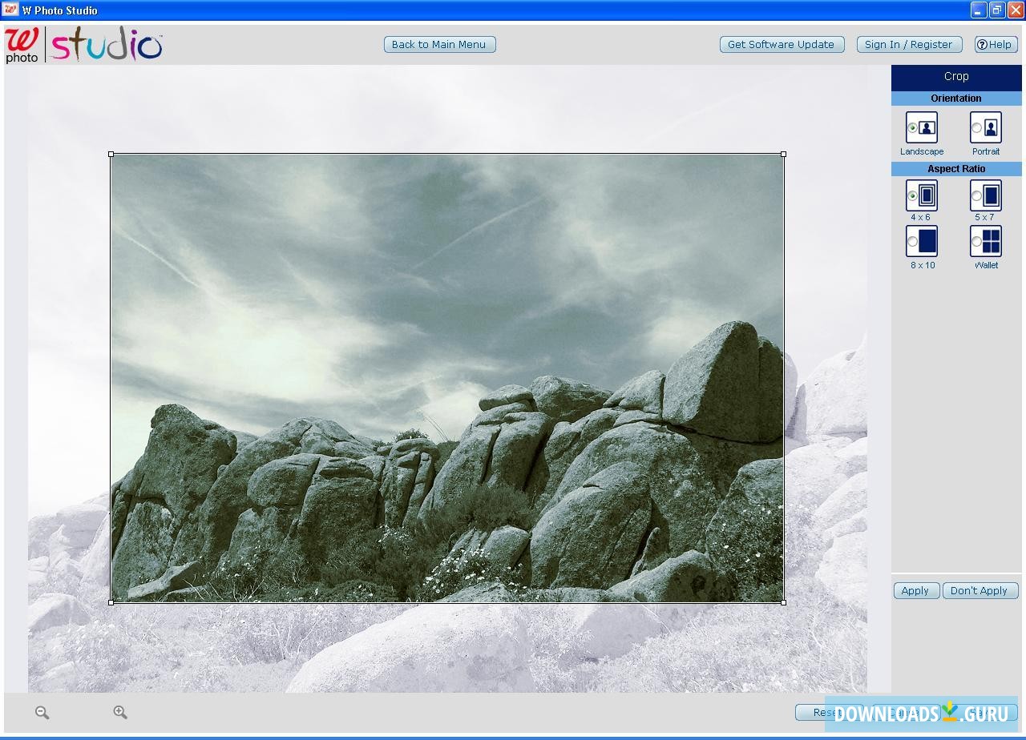The width and height of the screenshot is (1026, 740).
Task: Click the bottom-left crop corner handle
Action: [x=111, y=602]
